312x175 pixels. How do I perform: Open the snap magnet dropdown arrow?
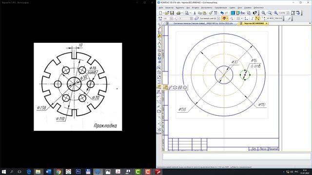[x=227, y=18]
